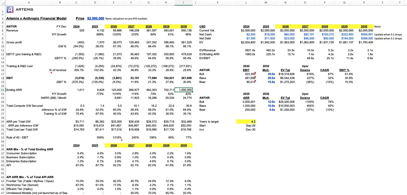Viewport: 407px width, 195px height.
Task: Click the USD header cell
Action: pos(202,26)
